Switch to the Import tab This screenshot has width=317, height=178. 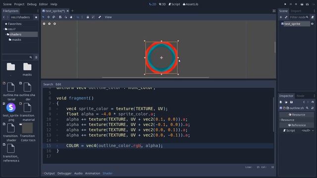[296, 11]
